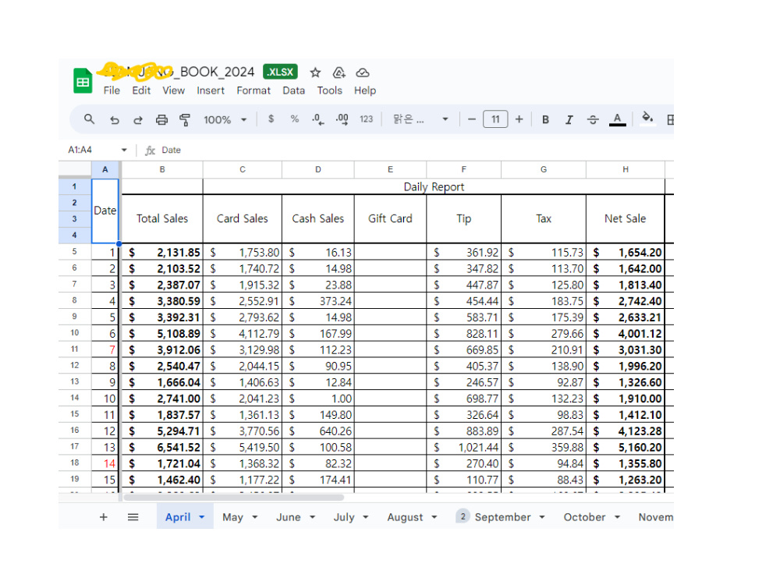Open September tab options arrow

(542, 517)
